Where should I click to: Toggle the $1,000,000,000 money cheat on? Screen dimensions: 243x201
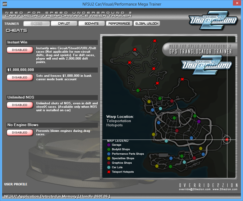tap(20, 77)
